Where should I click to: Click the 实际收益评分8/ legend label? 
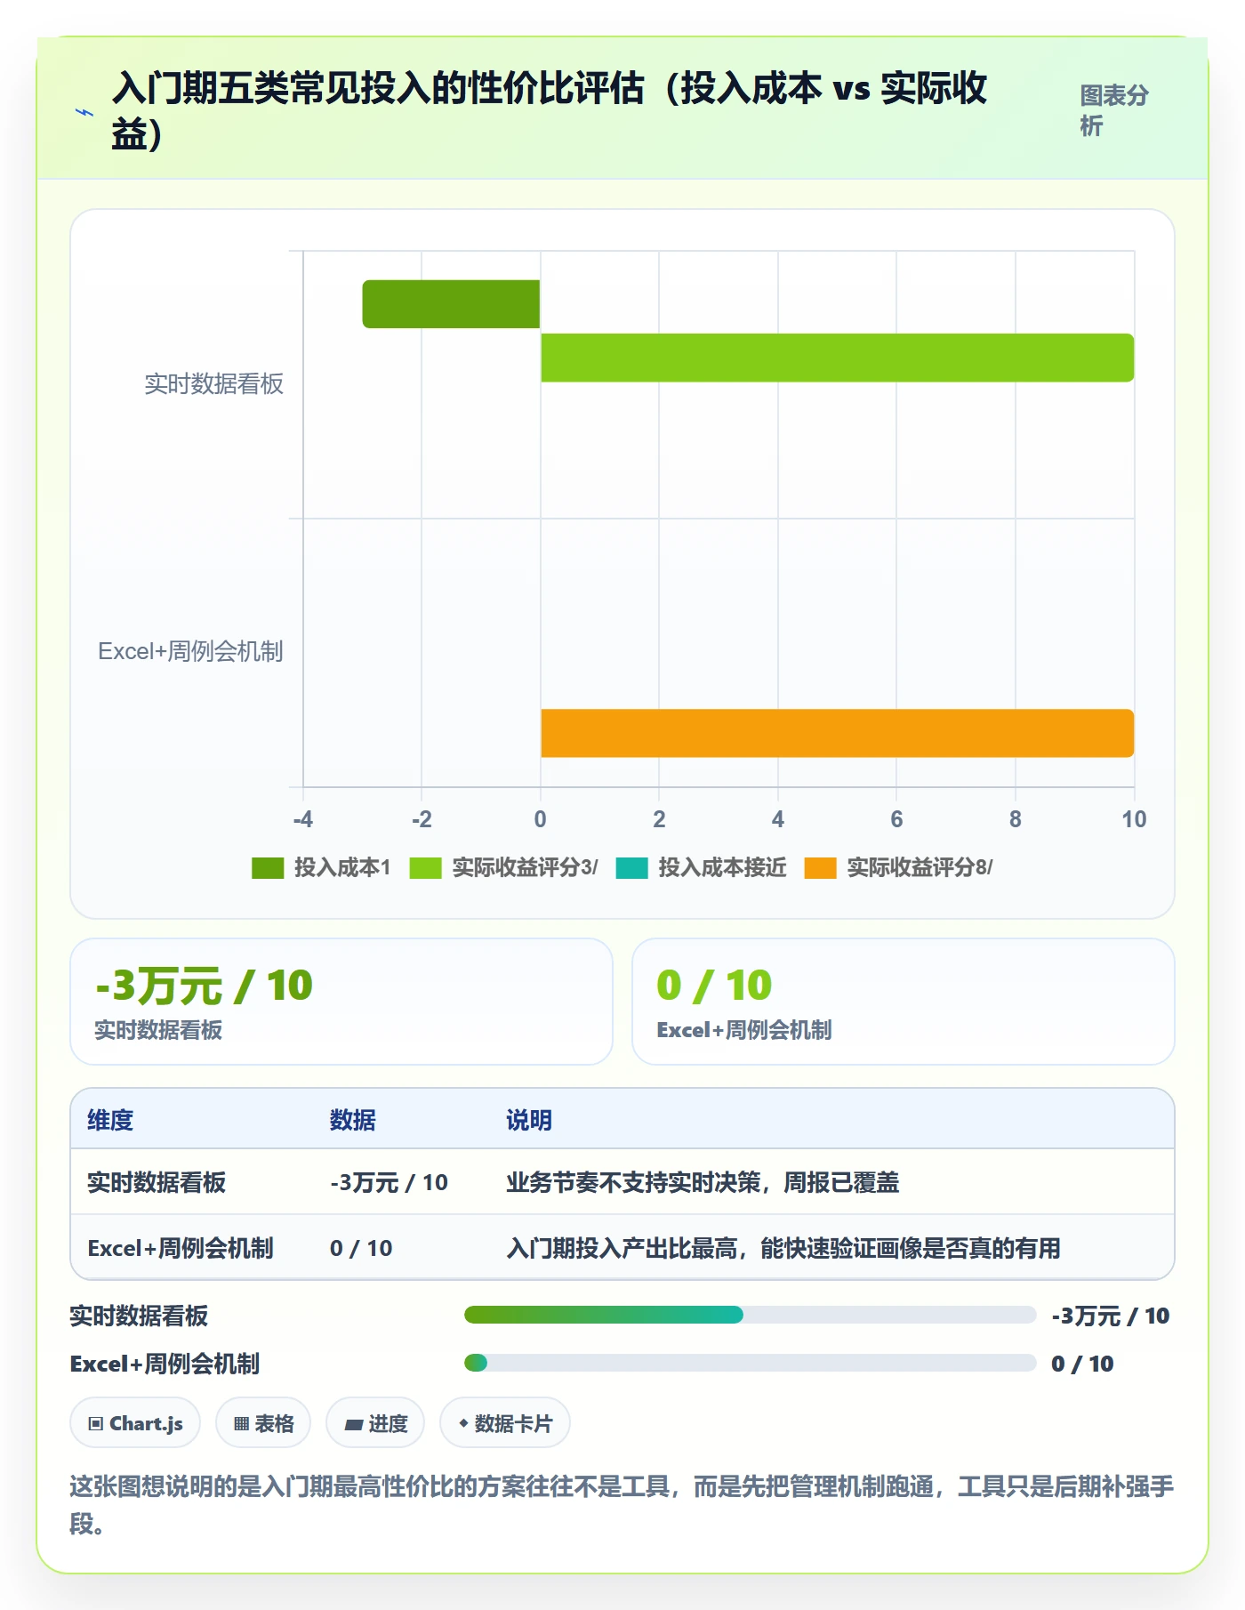click(x=920, y=868)
